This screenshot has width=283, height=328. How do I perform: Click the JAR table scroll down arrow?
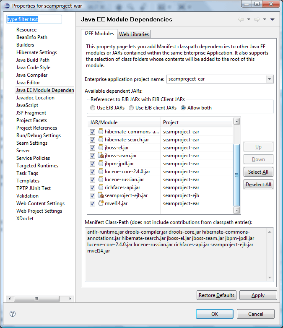[236, 210]
